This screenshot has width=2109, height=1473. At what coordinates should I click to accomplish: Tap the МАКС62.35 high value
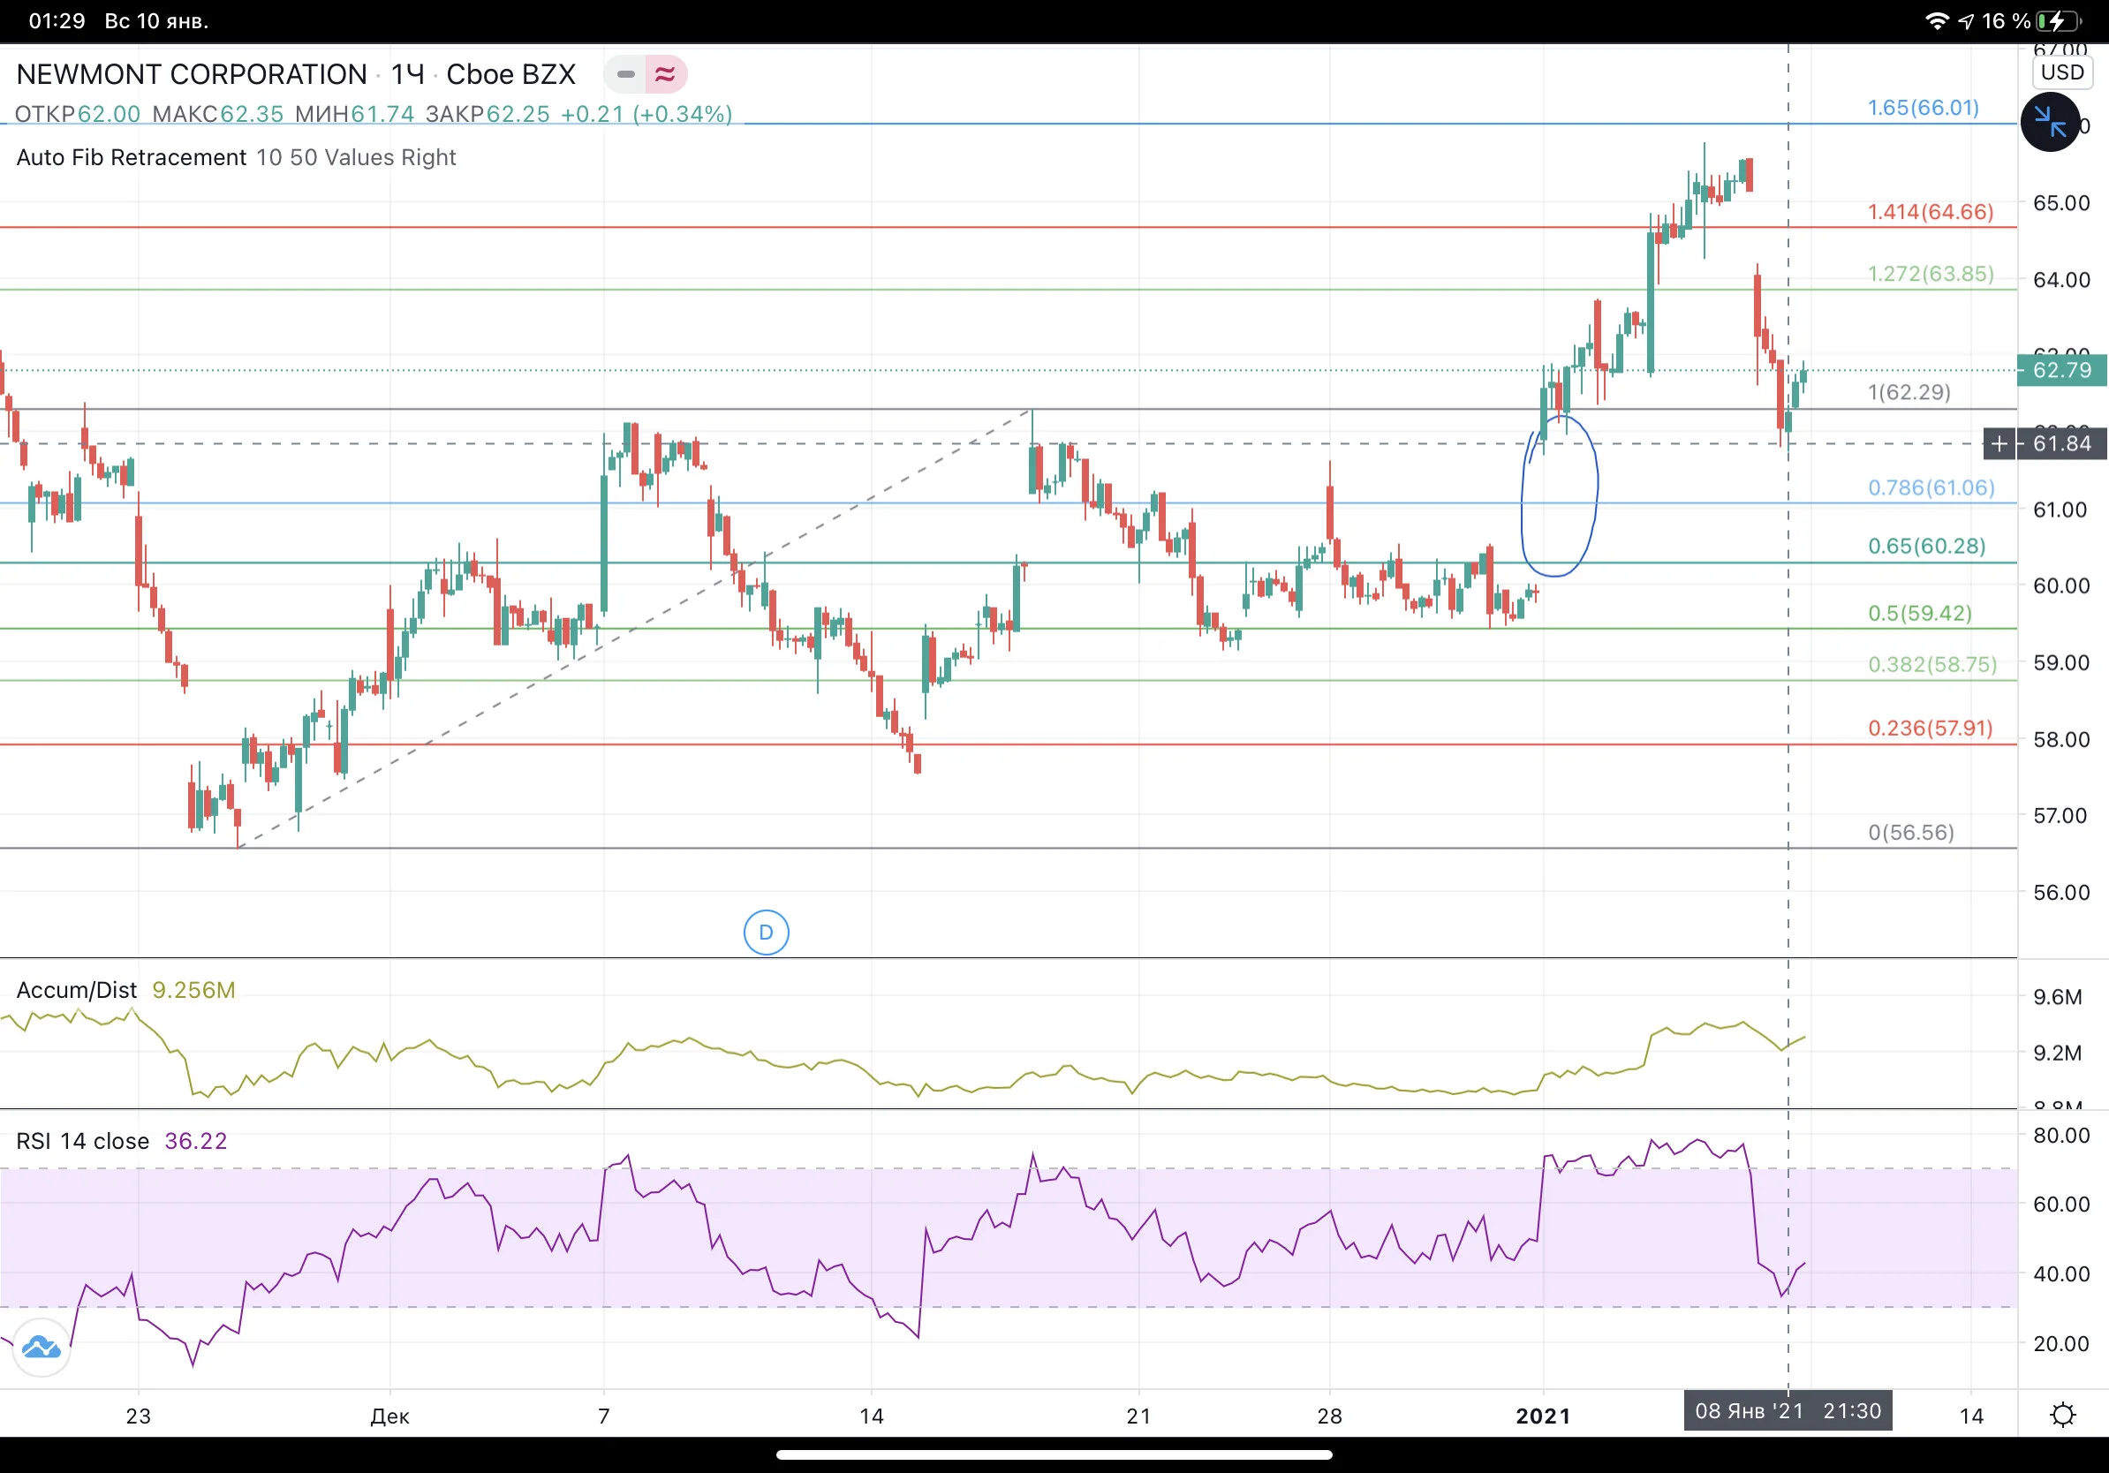(x=217, y=115)
